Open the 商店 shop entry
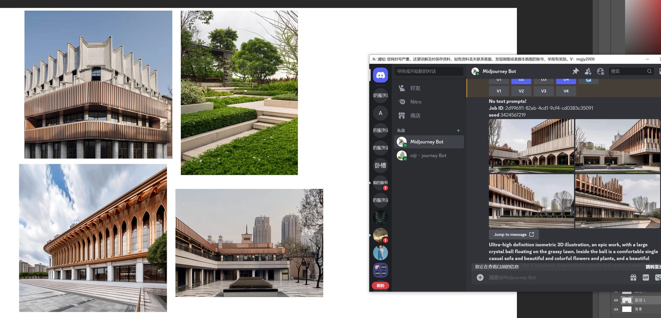 point(415,116)
